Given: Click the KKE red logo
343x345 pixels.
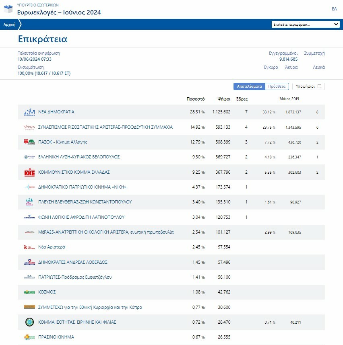Looking at the screenshot, I should (x=29, y=172).
